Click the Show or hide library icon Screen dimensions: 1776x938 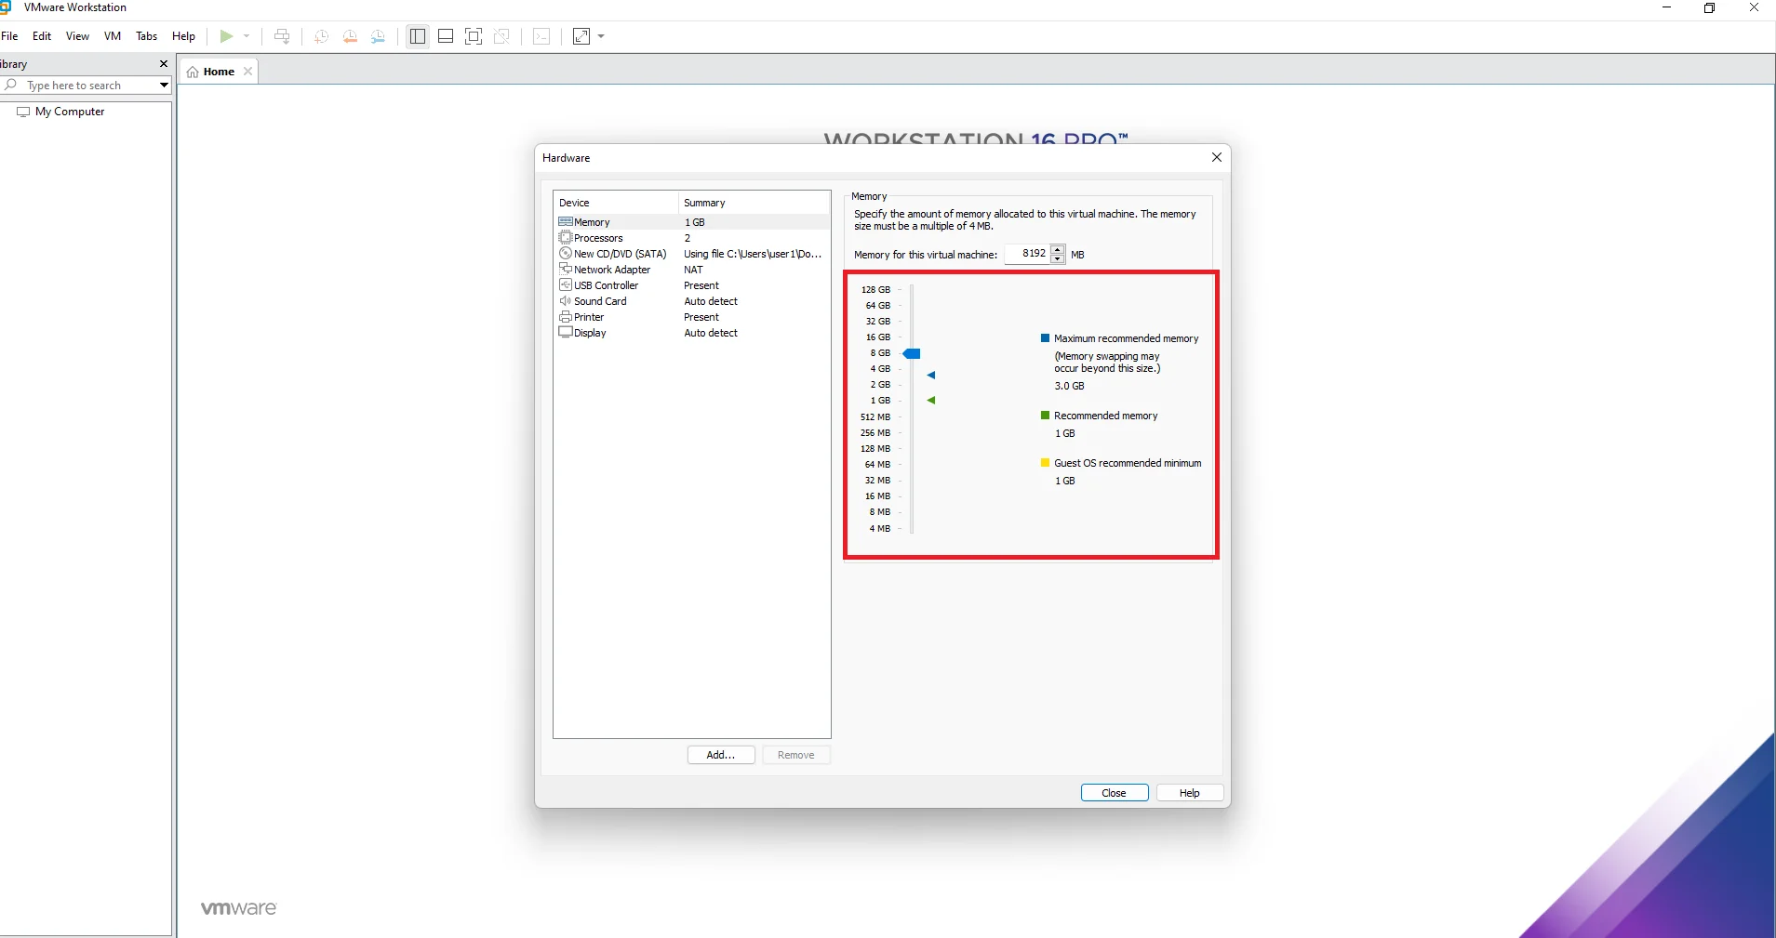418,36
